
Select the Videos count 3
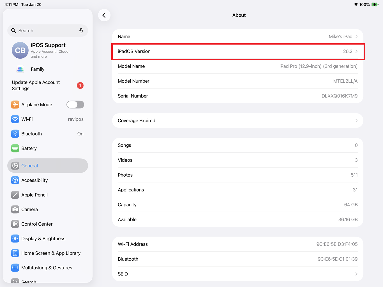click(356, 160)
